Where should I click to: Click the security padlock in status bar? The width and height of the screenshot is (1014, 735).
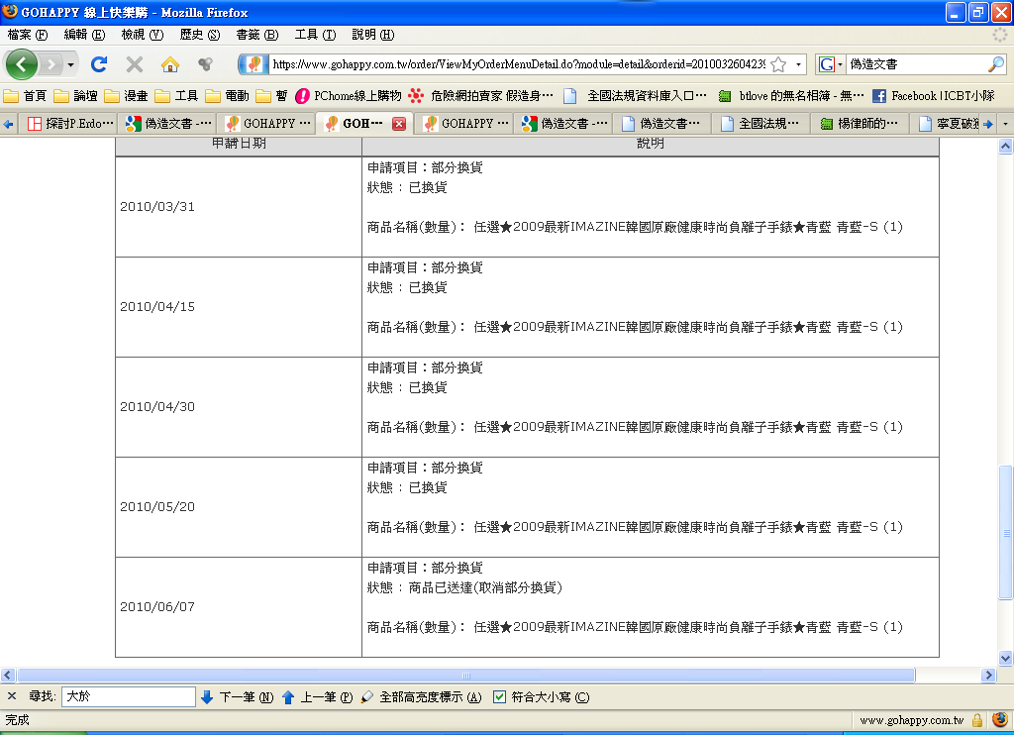[976, 720]
